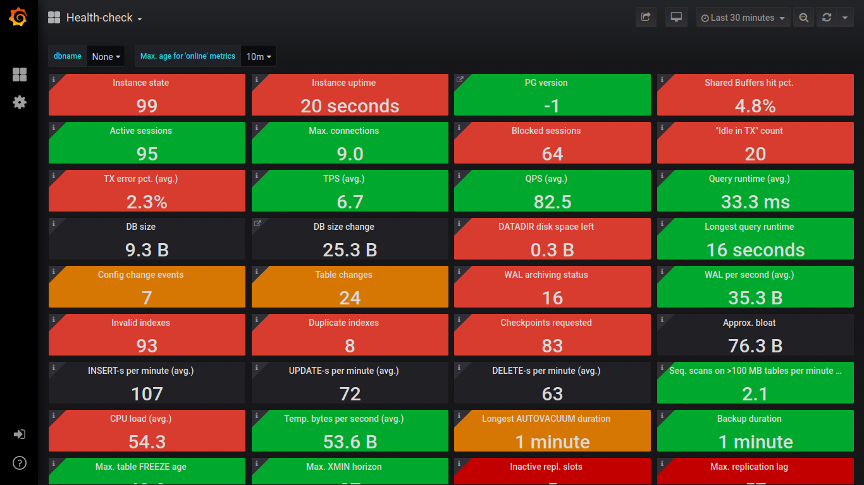Show info icon on Blocked sessions panel
864x485 pixels.
pos(459,128)
